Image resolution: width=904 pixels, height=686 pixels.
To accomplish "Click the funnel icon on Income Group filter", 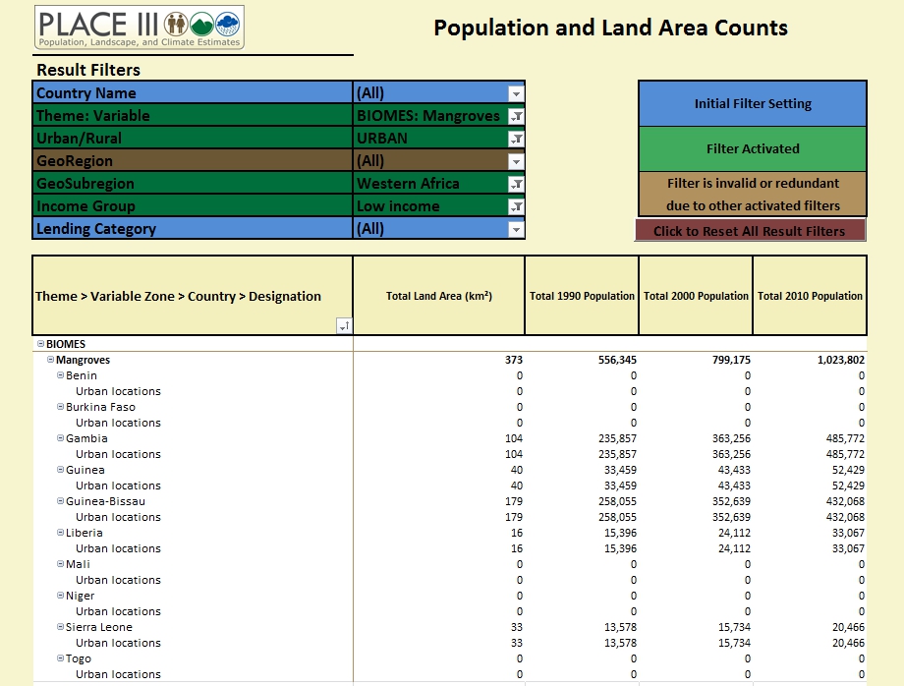I will tap(515, 205).
